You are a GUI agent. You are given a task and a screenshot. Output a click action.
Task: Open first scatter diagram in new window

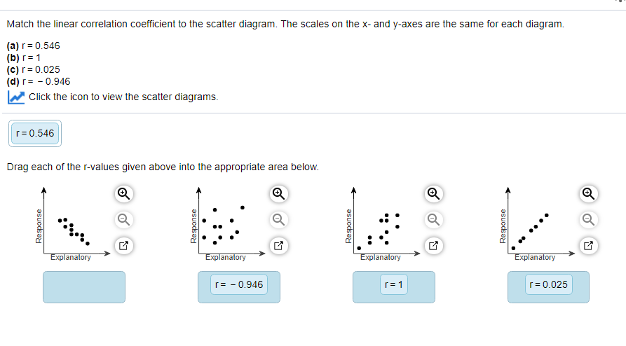pyautogui.click(x=124, y=245)
